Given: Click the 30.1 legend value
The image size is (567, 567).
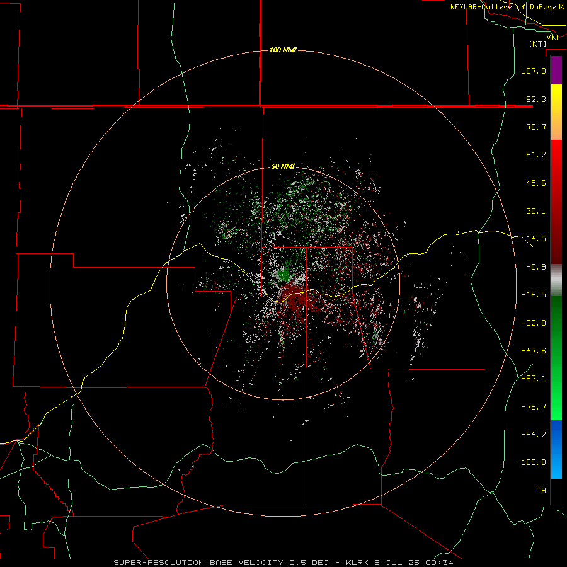Looking at the screenshot, I should click(x=536, y=211).
